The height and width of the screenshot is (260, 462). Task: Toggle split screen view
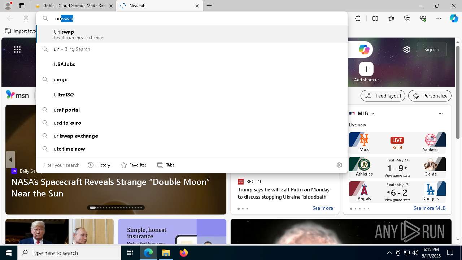375,18
